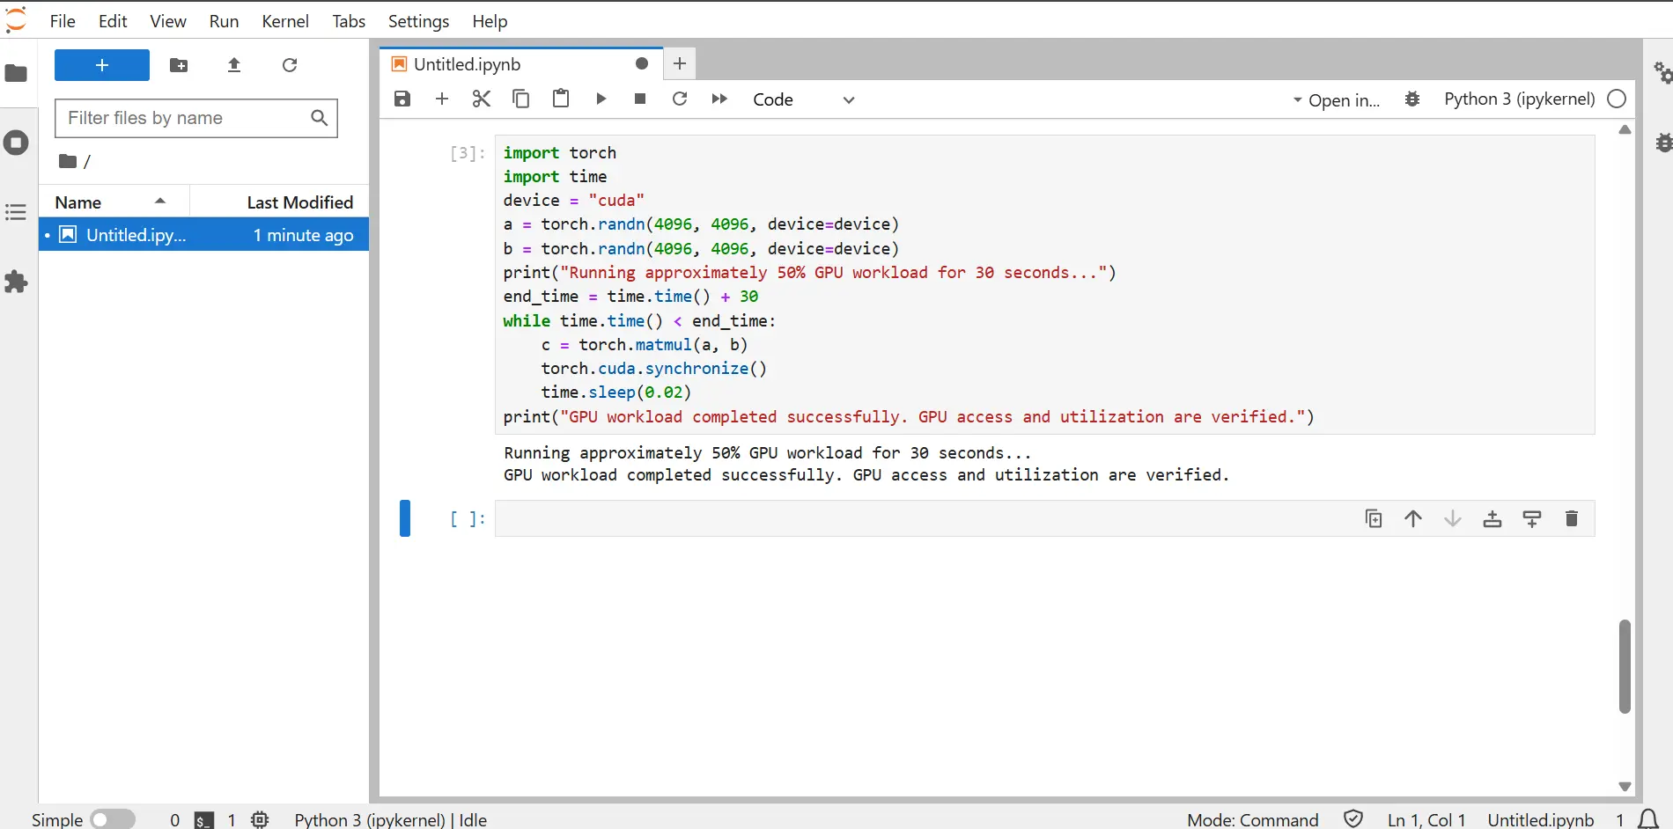Open the Property Inspector gears in right sidebar
The image size is (1673, 829).
tap(1662, 73)
